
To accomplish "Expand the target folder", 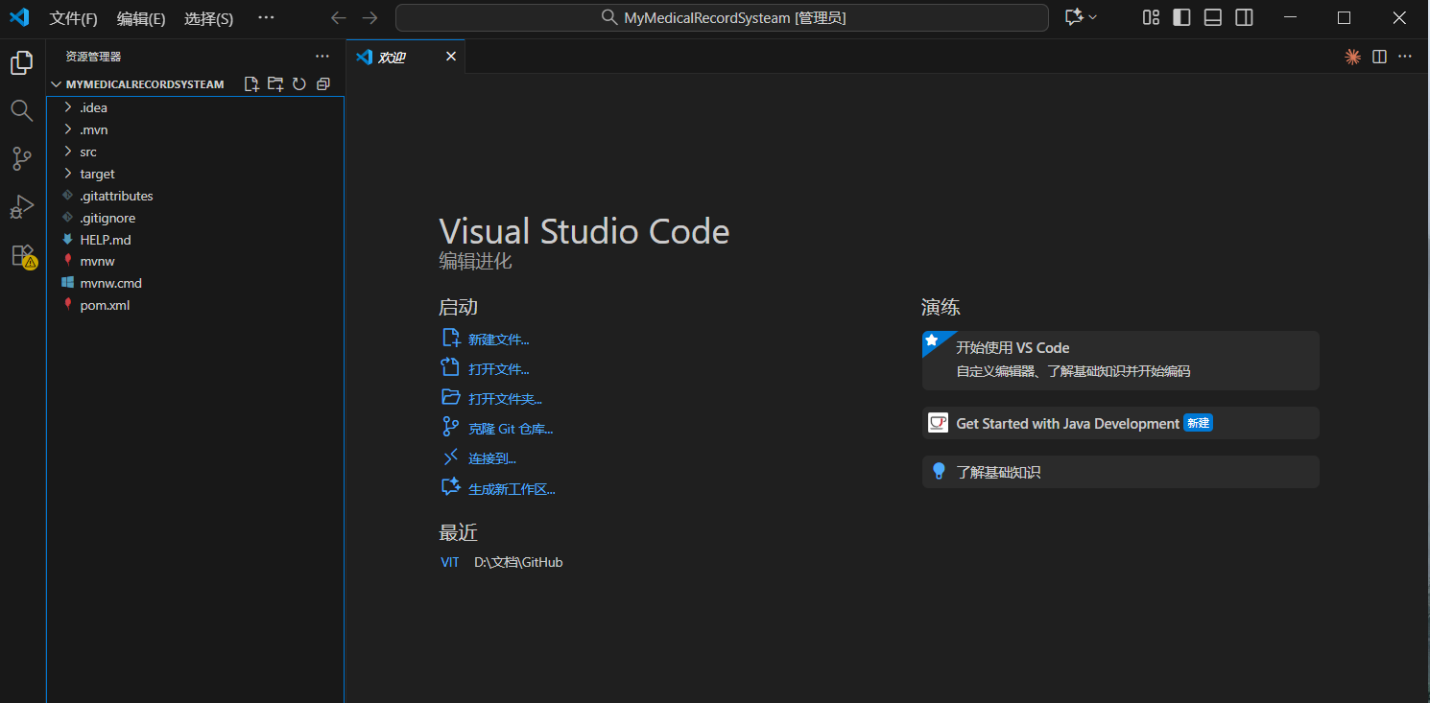I will pos(97,174).
